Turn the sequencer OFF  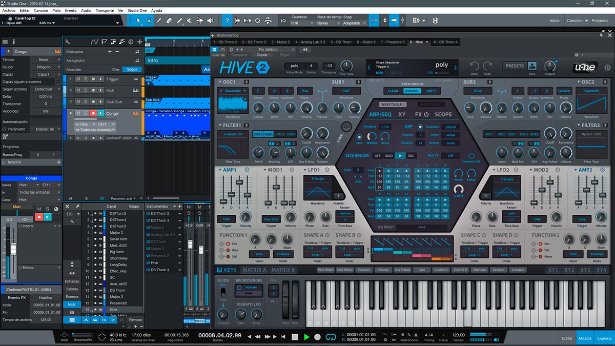pos(377,155)
